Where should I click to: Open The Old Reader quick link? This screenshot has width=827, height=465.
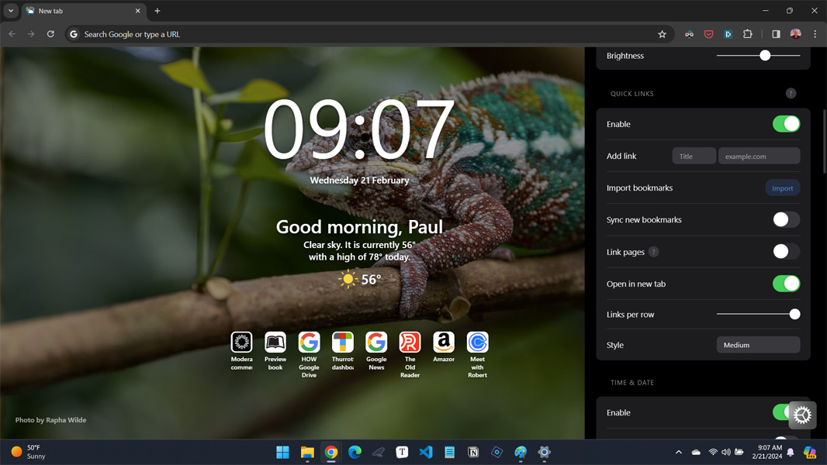[x=410, y=342]
